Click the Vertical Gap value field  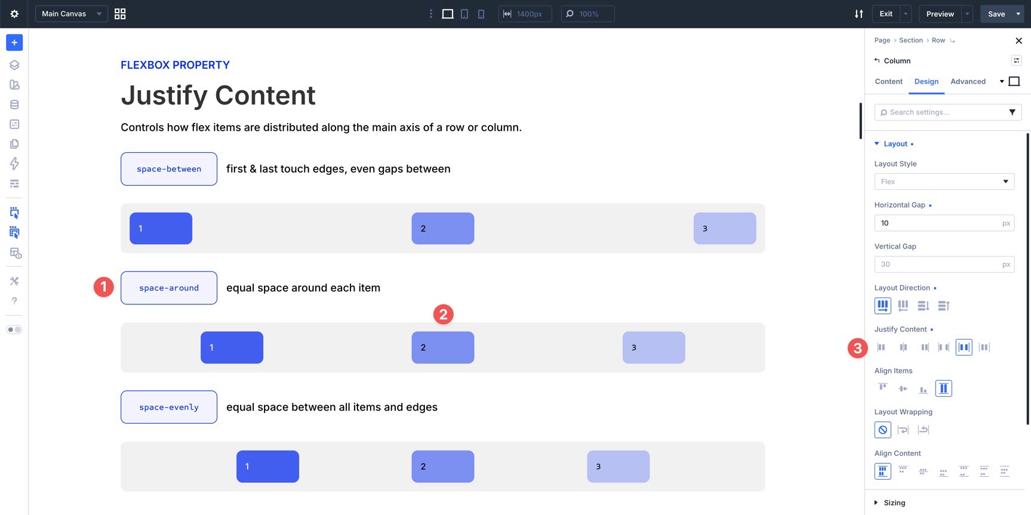(x=944, y=264)
